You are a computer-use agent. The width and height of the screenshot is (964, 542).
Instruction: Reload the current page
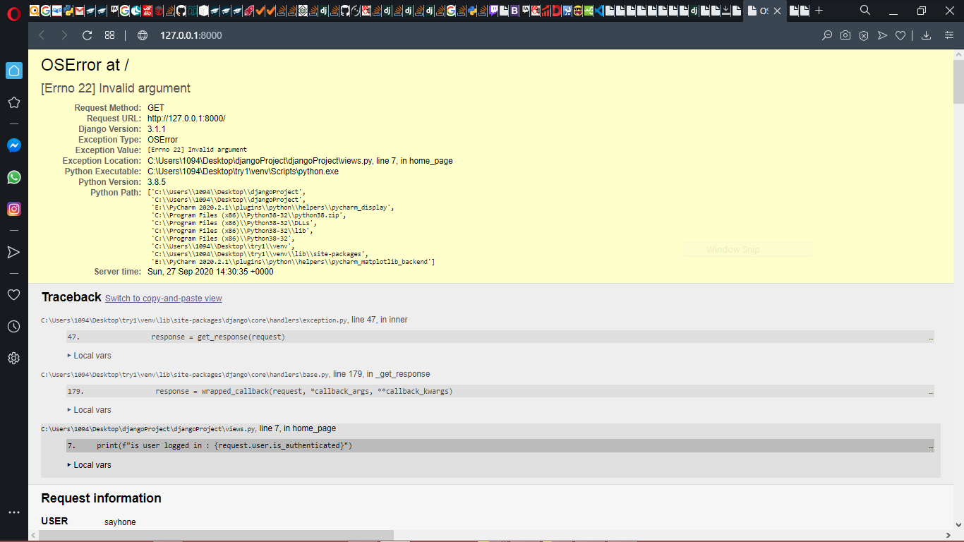coord(88,35)
